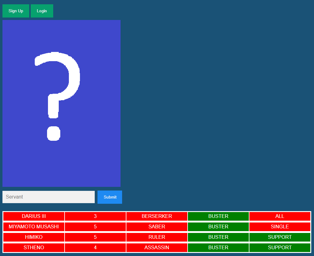Select the STHENO name cell
The height and width of the screenshot is (256, 314).
click(34, 247)
